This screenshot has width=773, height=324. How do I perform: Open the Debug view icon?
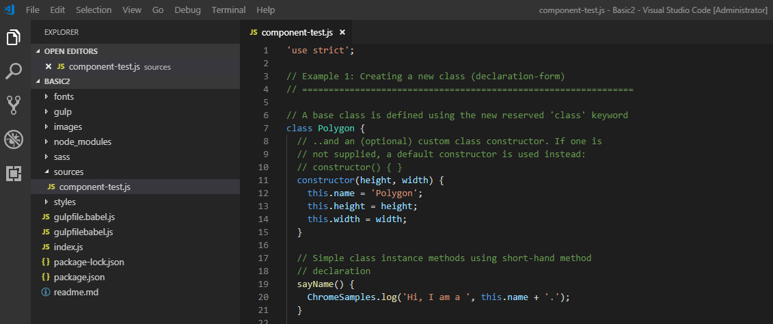pos(13,139)
